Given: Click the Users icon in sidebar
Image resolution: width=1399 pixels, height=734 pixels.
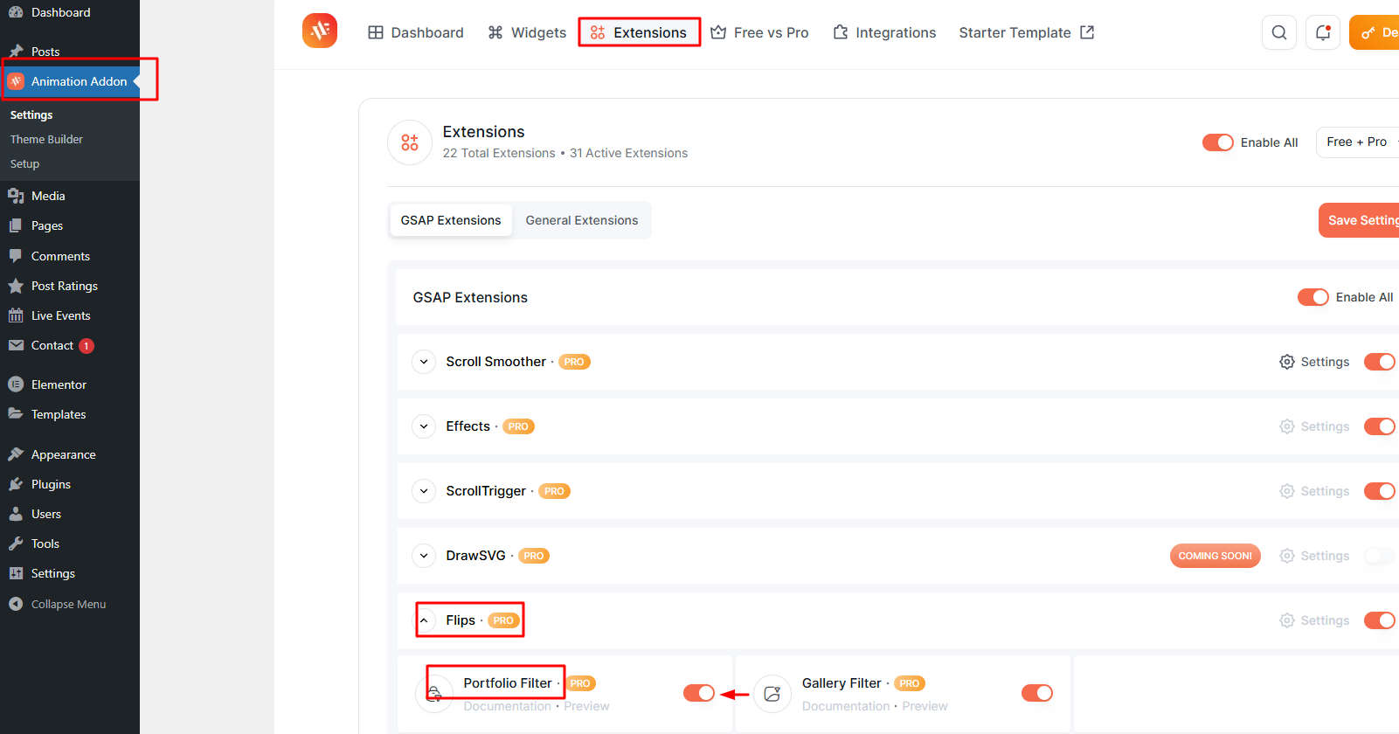Looking at the screenshot, I should (x=16, y=514).
